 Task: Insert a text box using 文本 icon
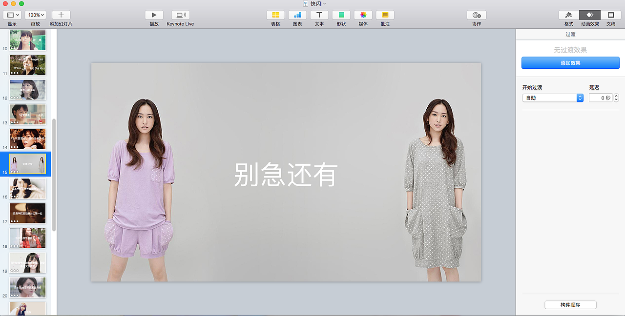pyautogui.click(x=319, y=15)
